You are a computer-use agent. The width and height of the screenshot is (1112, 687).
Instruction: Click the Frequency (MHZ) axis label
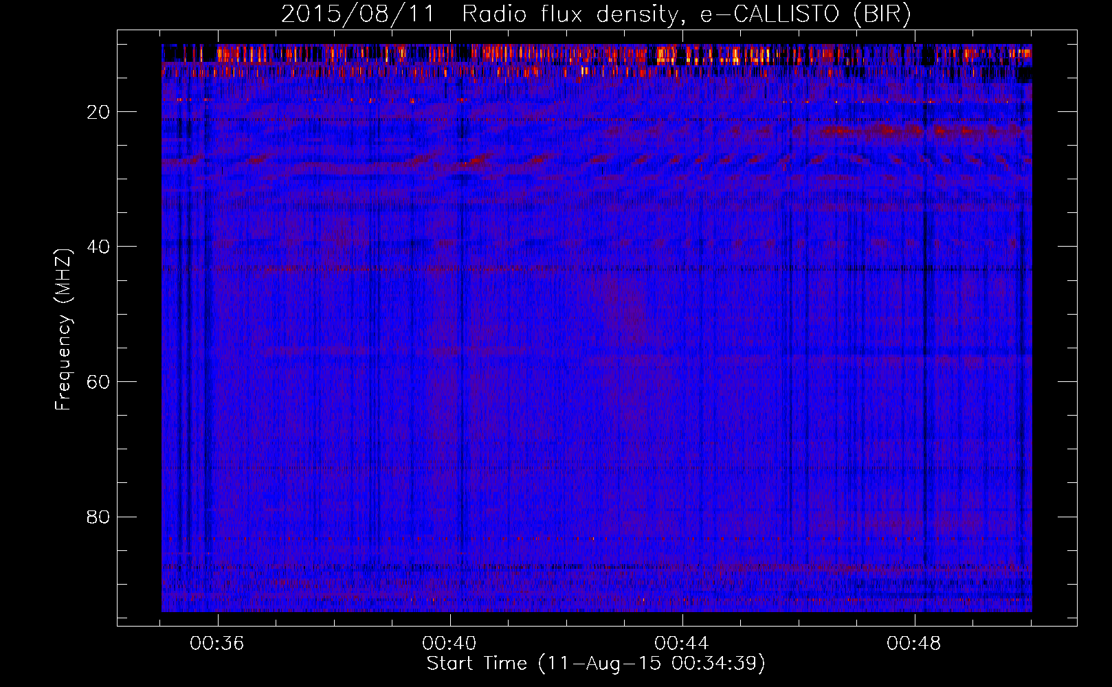(x=63, y=330)
